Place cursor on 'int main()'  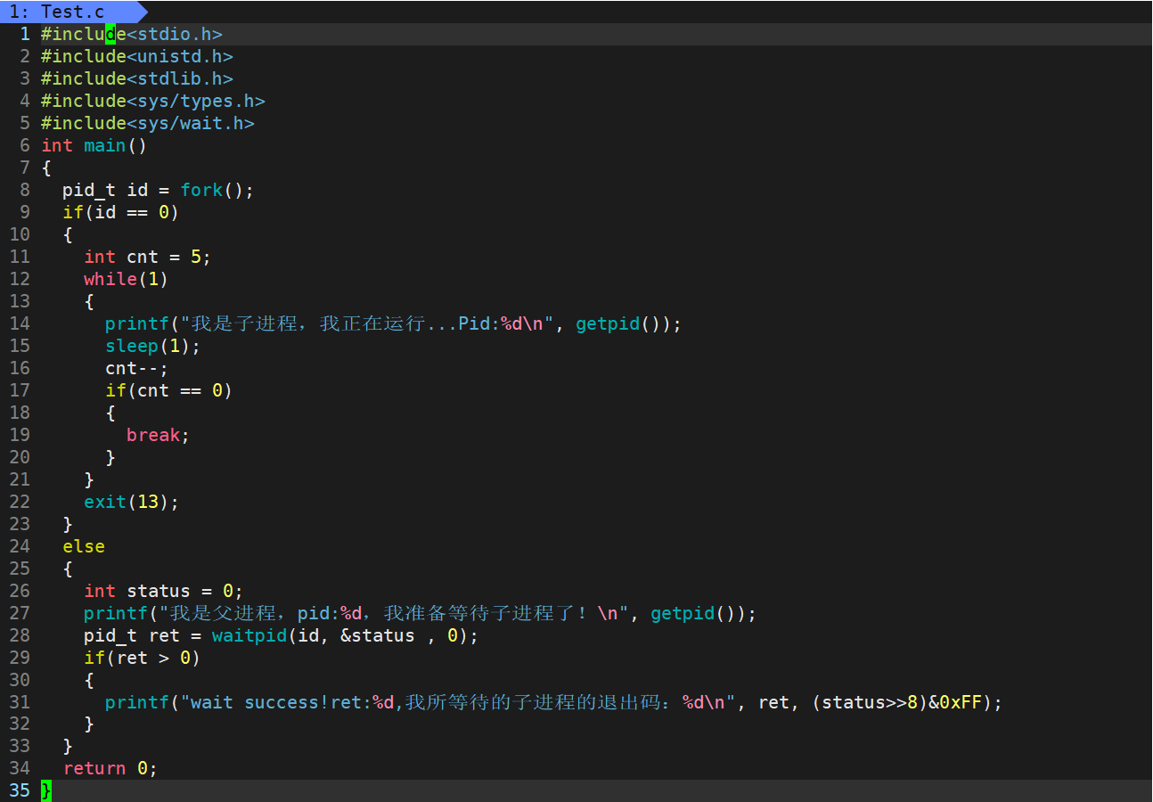pyautogui.click(x=94, y=145)
